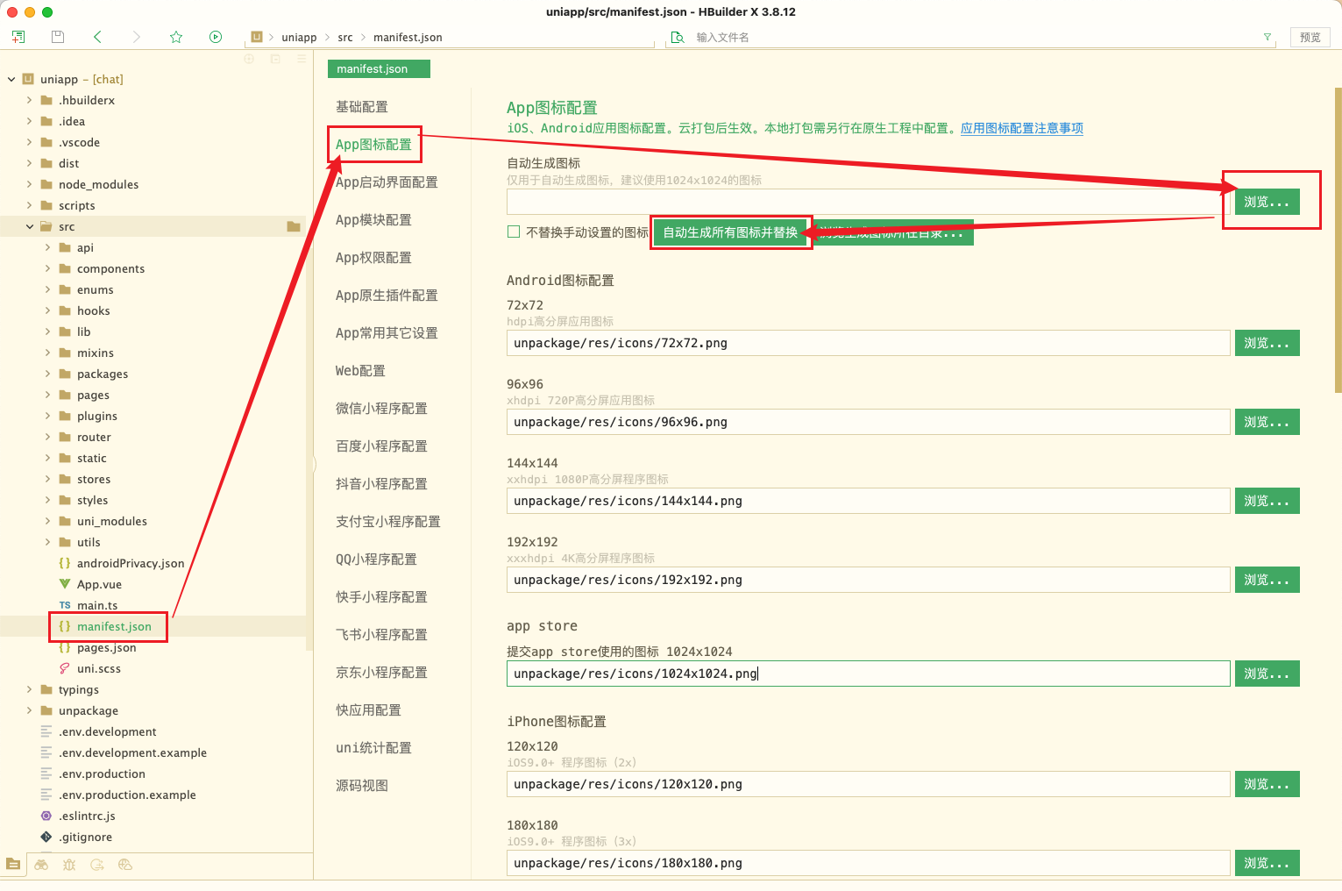Expand the node_modules folder
This screenshot has width=1342, height=891.
click(30, 184)
